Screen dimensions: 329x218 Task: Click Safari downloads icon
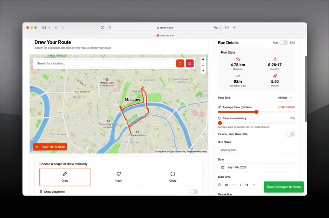[x=227, y=28]
